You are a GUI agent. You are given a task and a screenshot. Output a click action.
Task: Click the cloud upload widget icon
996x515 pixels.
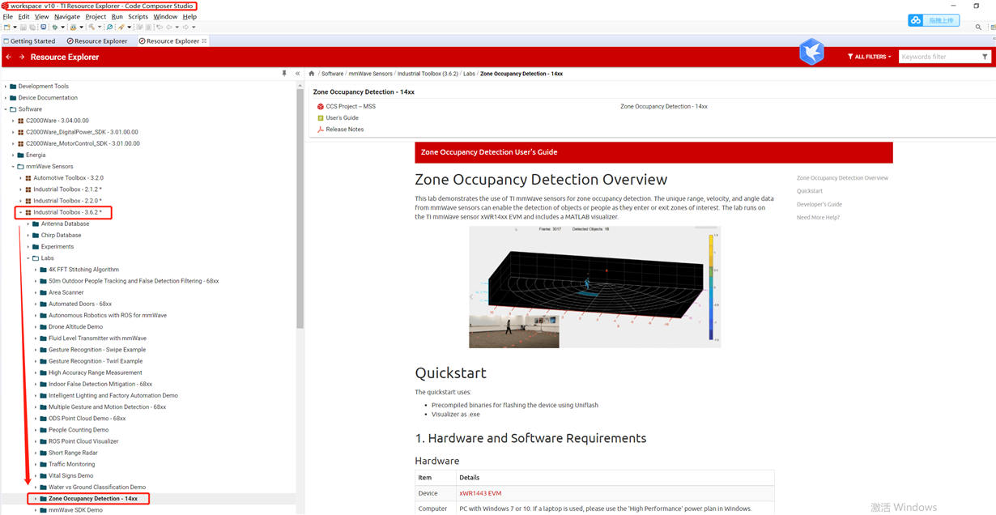[916, 20]
